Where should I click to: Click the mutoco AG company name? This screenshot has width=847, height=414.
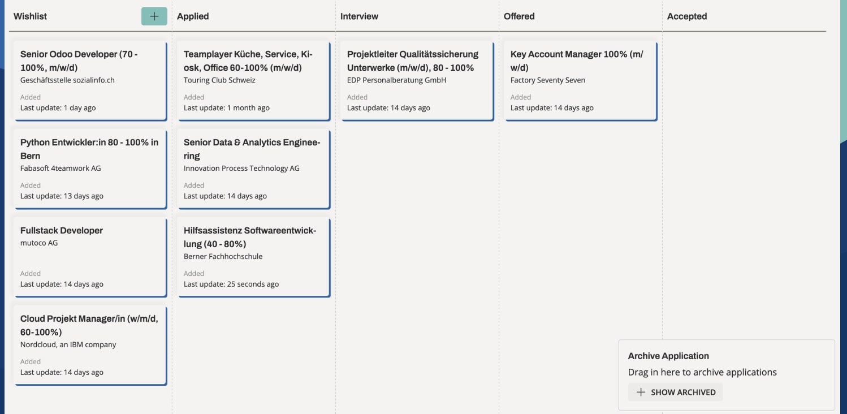click(39, 243)
